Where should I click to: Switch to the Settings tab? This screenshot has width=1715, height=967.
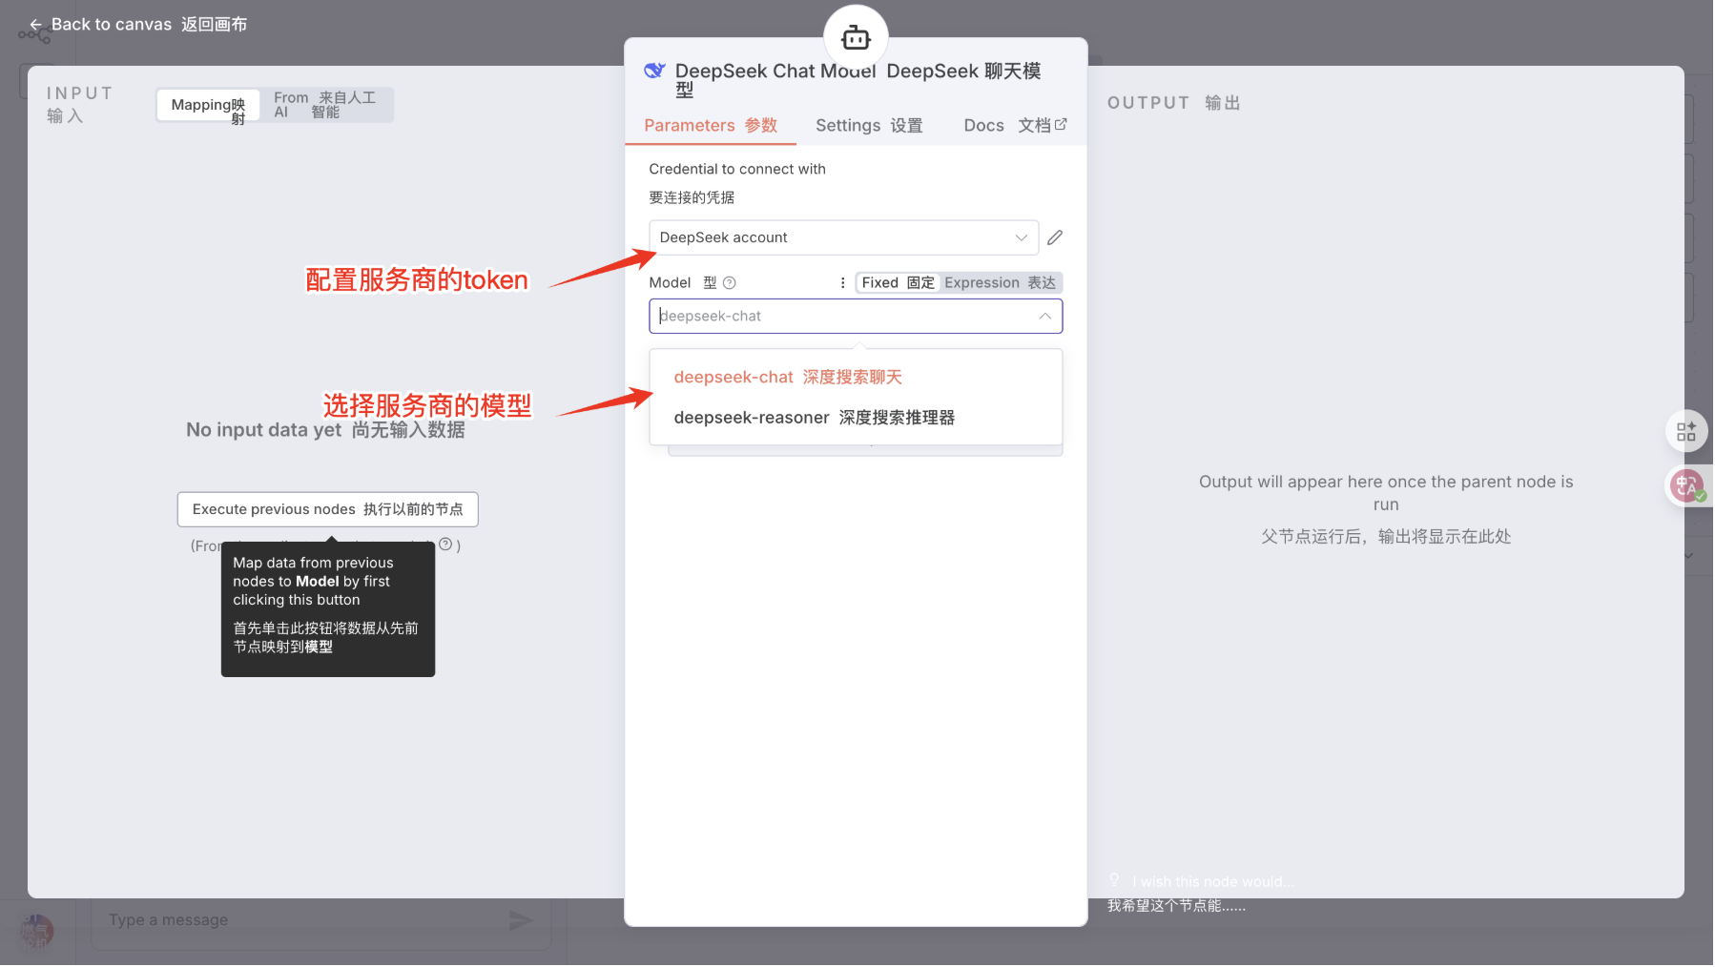click(869, 126)
